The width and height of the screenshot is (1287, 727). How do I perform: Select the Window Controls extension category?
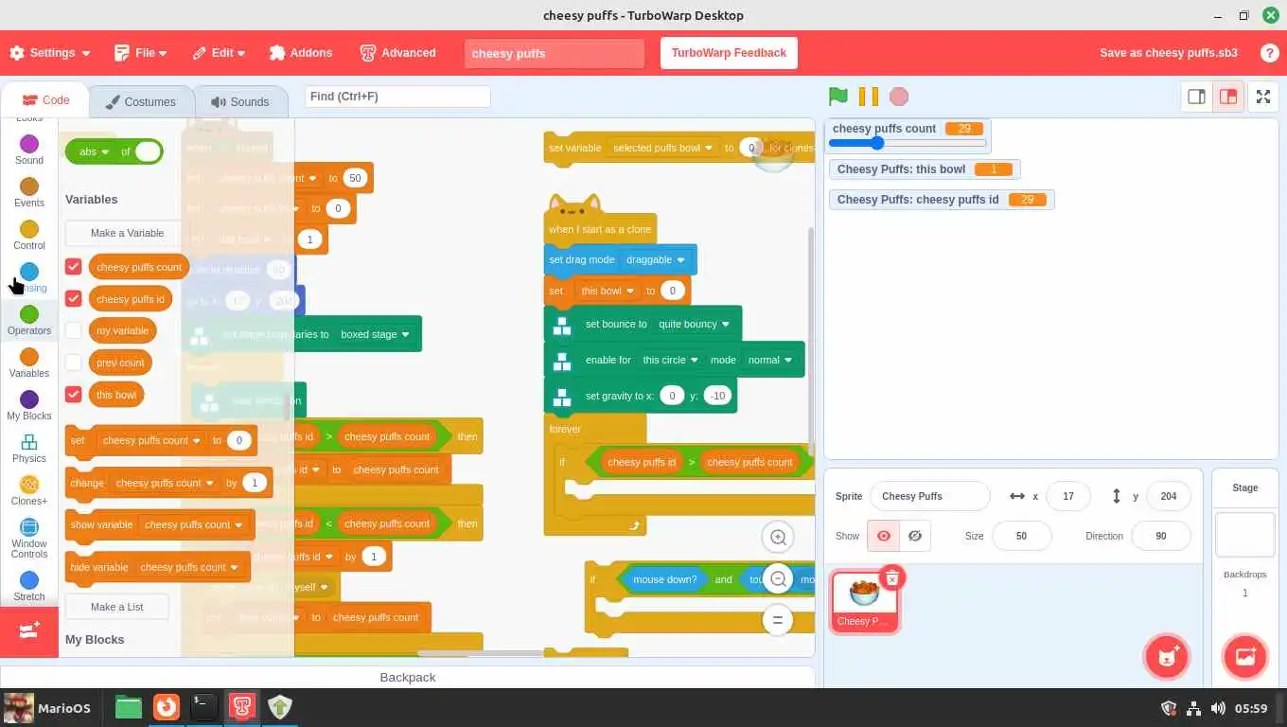29,538
